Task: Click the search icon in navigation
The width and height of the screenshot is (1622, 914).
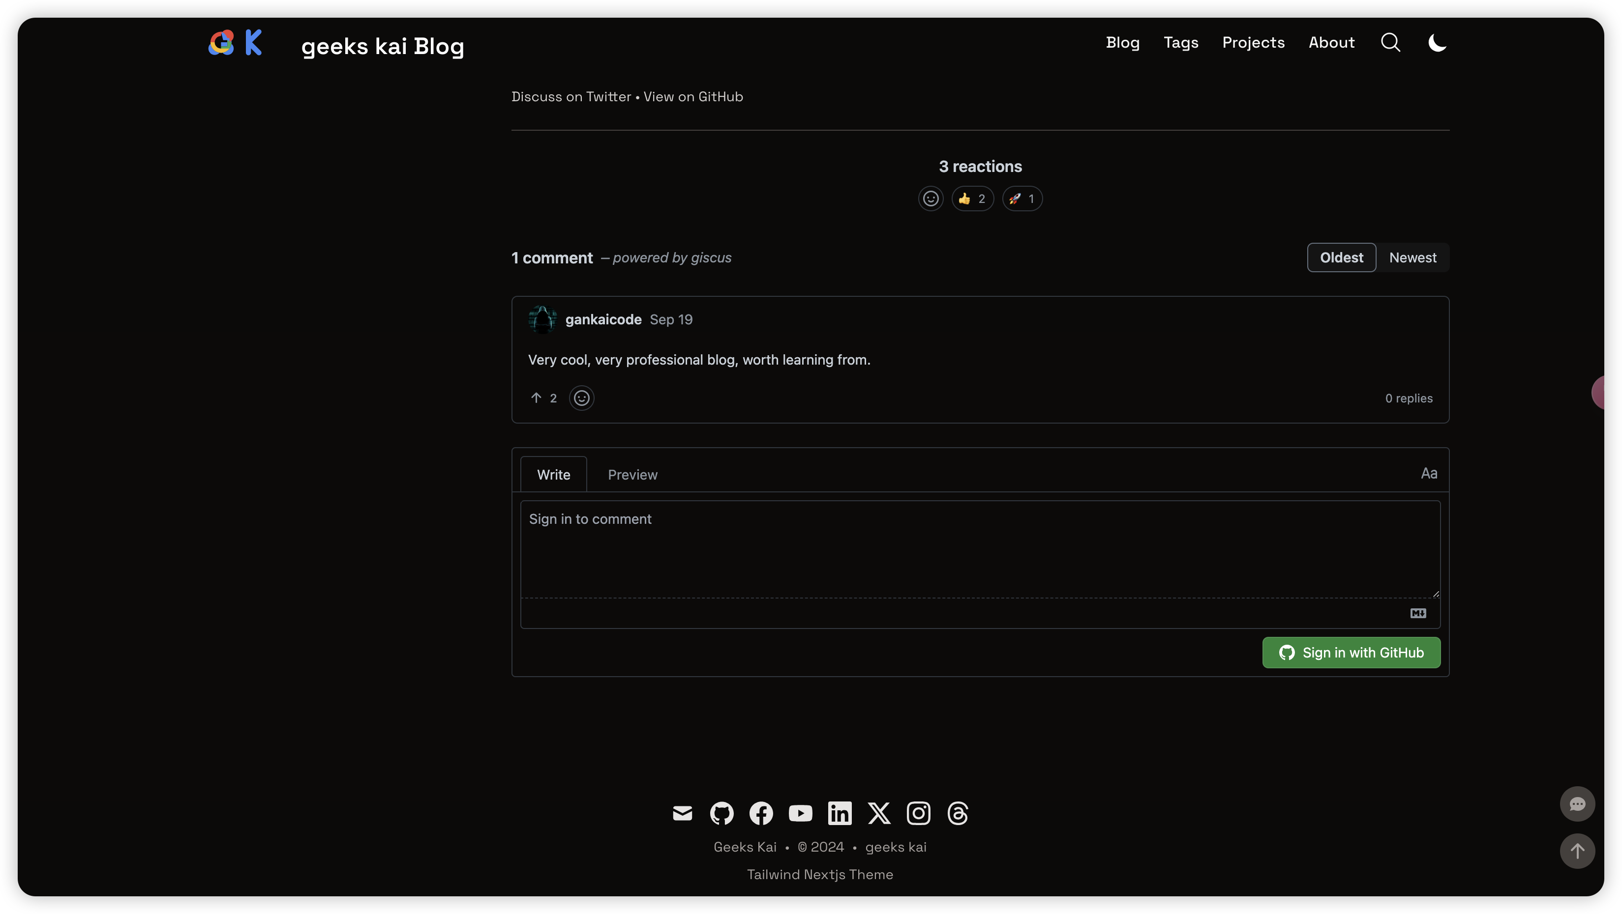Action: 1390,42
